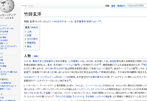Open the 横井軍平 link
Screen dimensions: 147x101
[97, 77]
